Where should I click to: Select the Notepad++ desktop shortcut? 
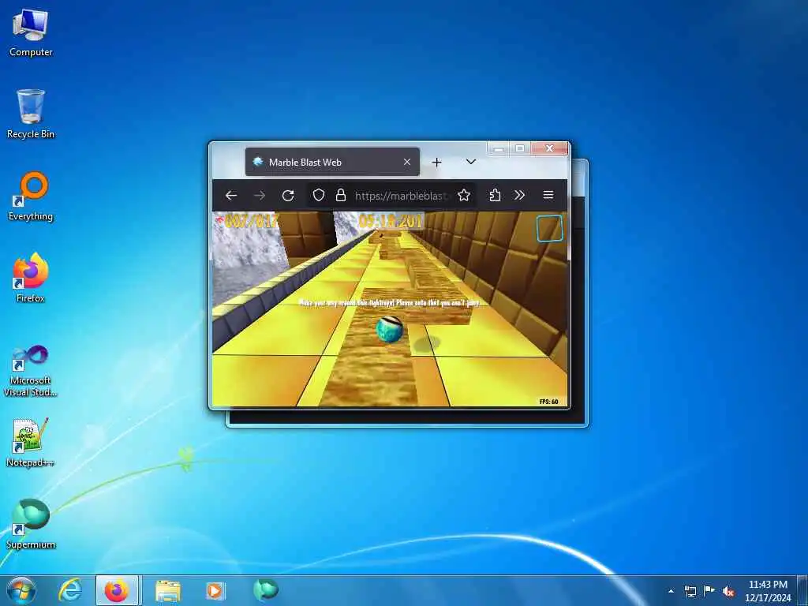point(31,443)
